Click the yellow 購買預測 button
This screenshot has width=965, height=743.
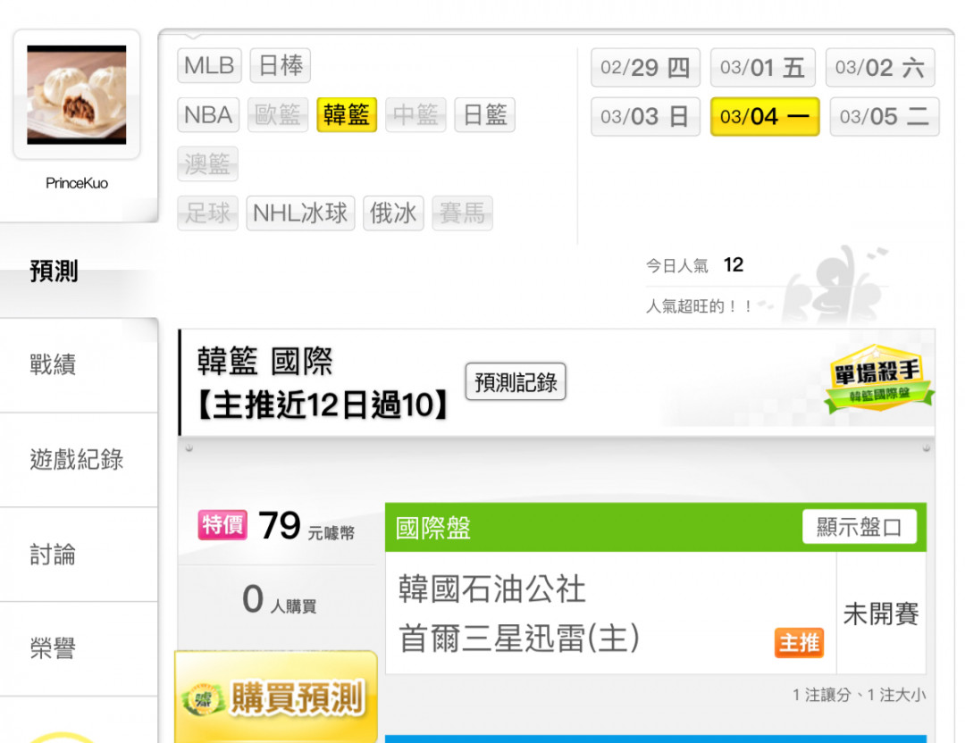coord(276,697)
